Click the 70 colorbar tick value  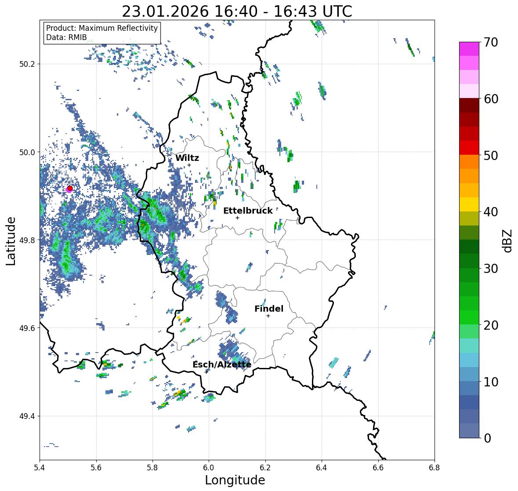point(490,42)
